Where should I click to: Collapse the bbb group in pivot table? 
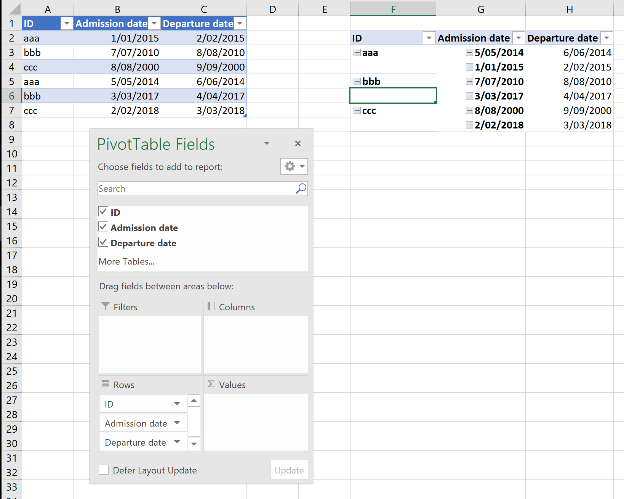click(357, 82)
